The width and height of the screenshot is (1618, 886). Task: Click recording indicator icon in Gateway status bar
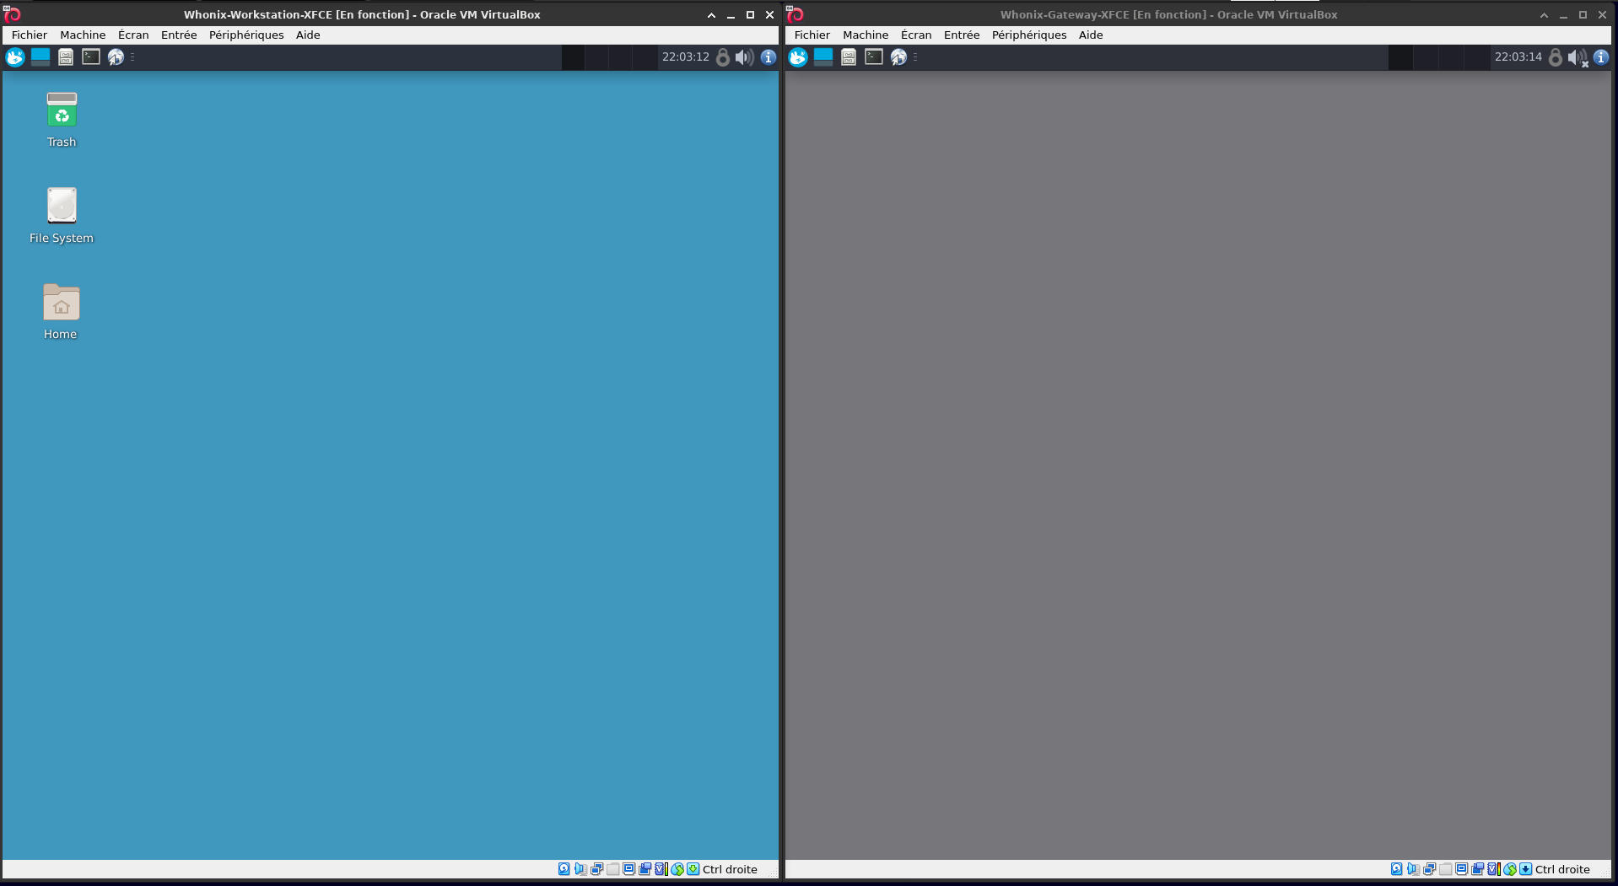[x=1477, y=869]
